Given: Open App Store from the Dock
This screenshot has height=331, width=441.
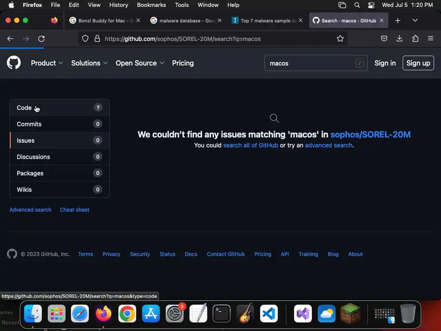Looking at the screenshot, I should (151, 314).
